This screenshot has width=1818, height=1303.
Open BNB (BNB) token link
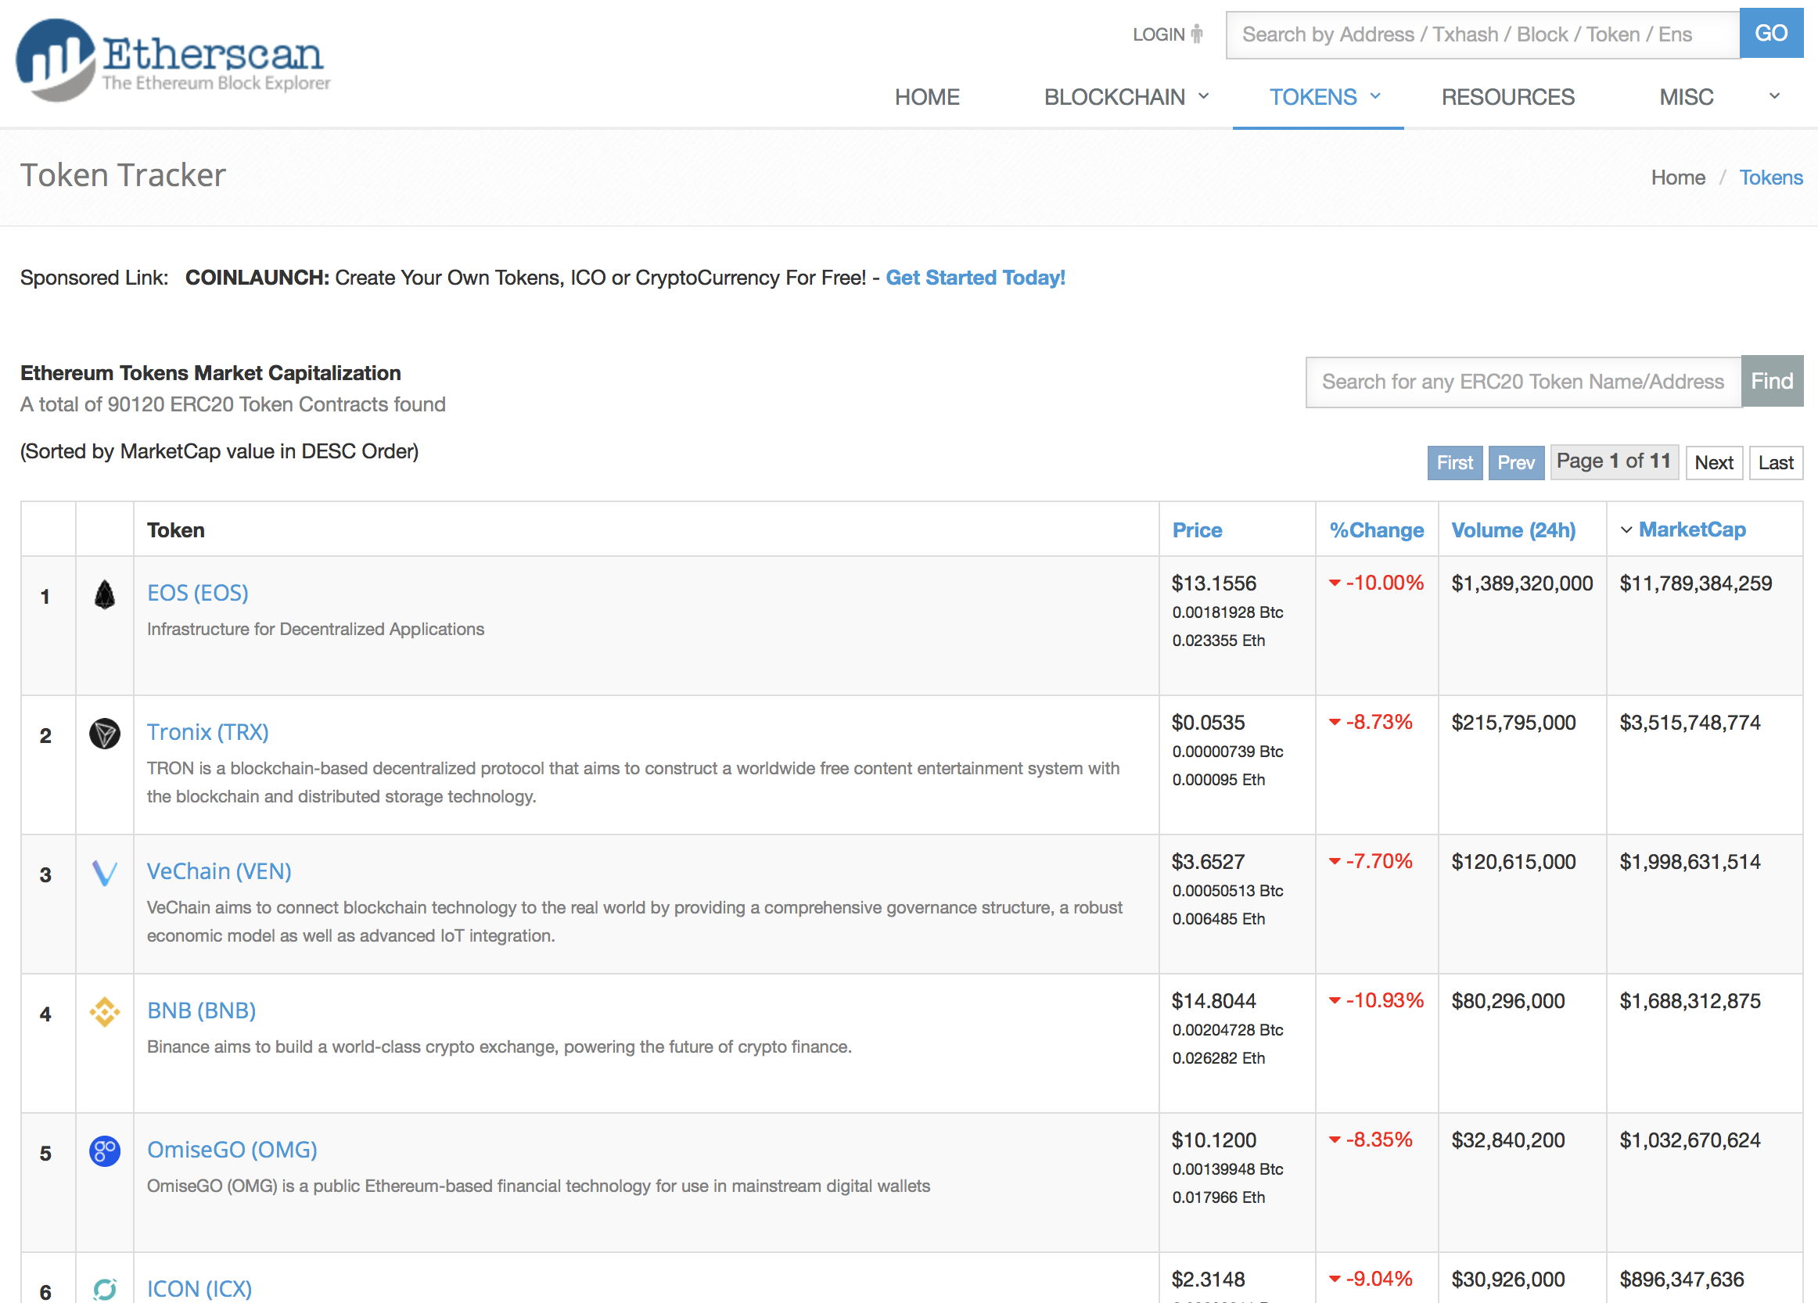tap(201, 1010)
